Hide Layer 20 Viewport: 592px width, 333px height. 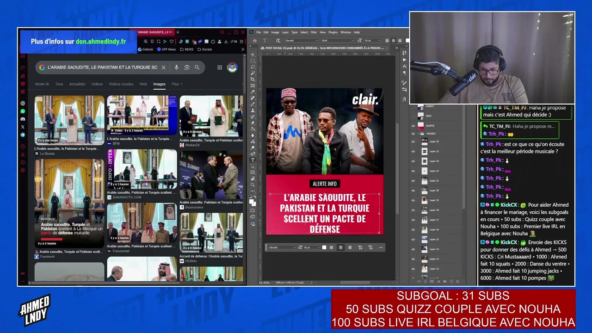click(x=413, y=190)
